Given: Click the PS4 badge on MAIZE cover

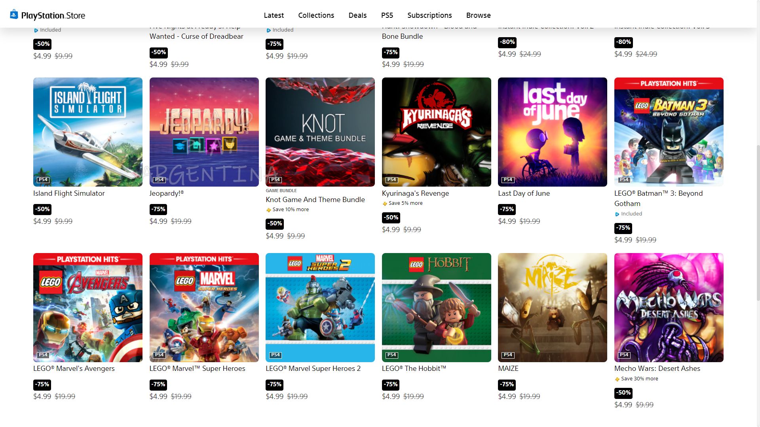Looking at the screenshot, I should coord(507,355).
